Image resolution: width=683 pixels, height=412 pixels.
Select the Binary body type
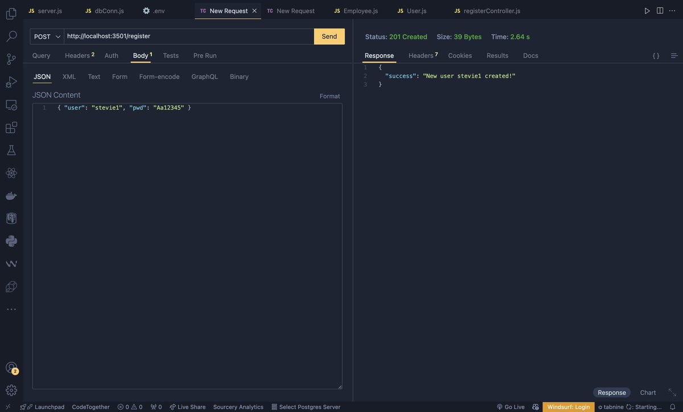239,77
